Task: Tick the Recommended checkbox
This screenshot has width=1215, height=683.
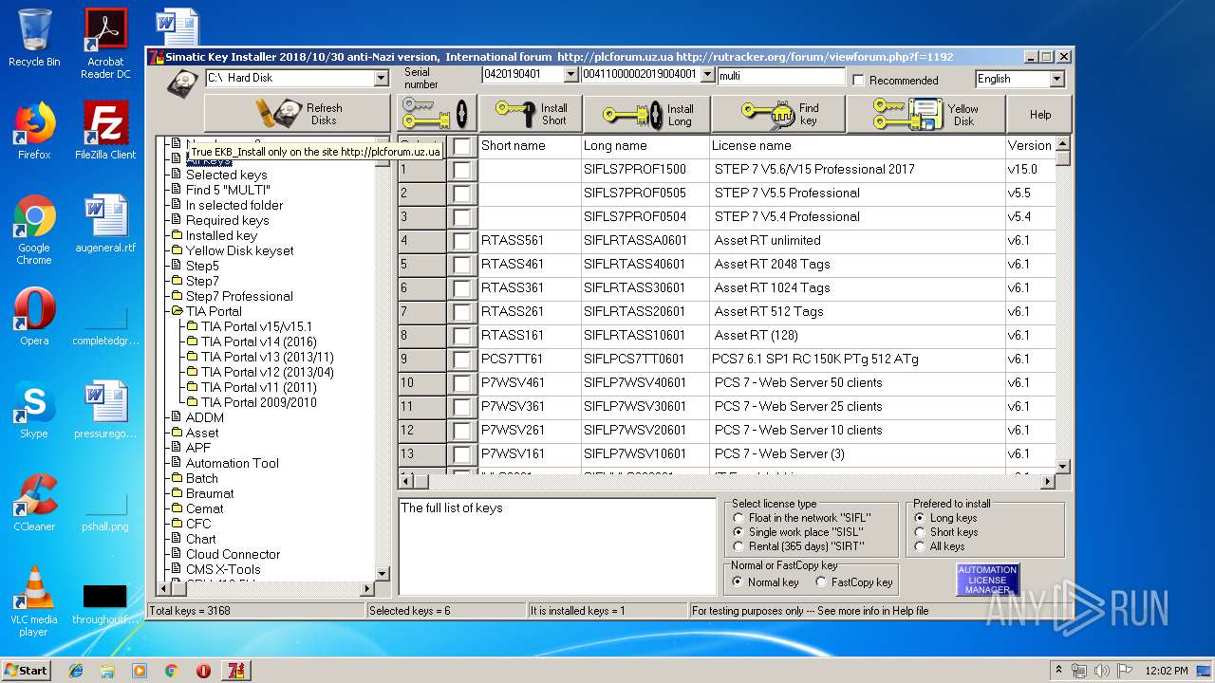Action: pyautogui.click(x=859, y=81)
